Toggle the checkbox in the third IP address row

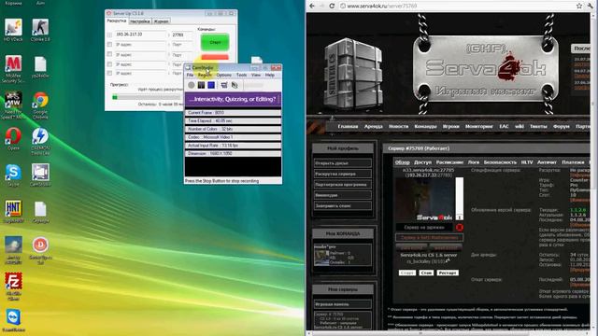[109, 54]
